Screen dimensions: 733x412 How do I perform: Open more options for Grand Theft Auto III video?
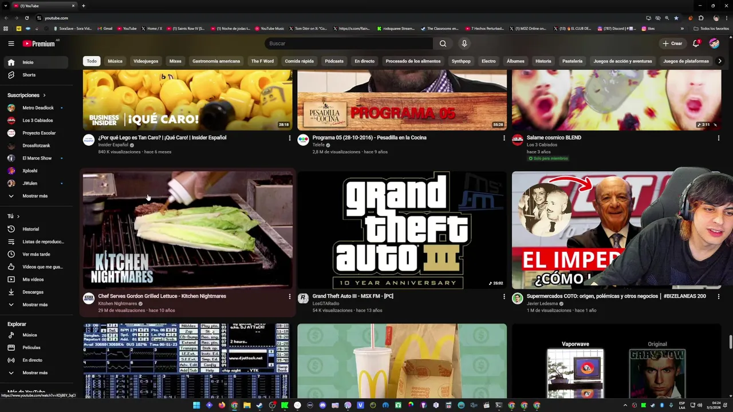pyautogui.click(x=504, y=296)
